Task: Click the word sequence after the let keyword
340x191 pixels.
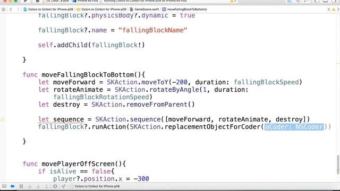Action: pos(69,119)
